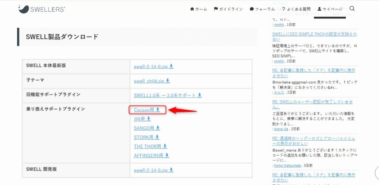Click 旧機能サポートプラグイン row label
The image size is (379, 185).
53,95
